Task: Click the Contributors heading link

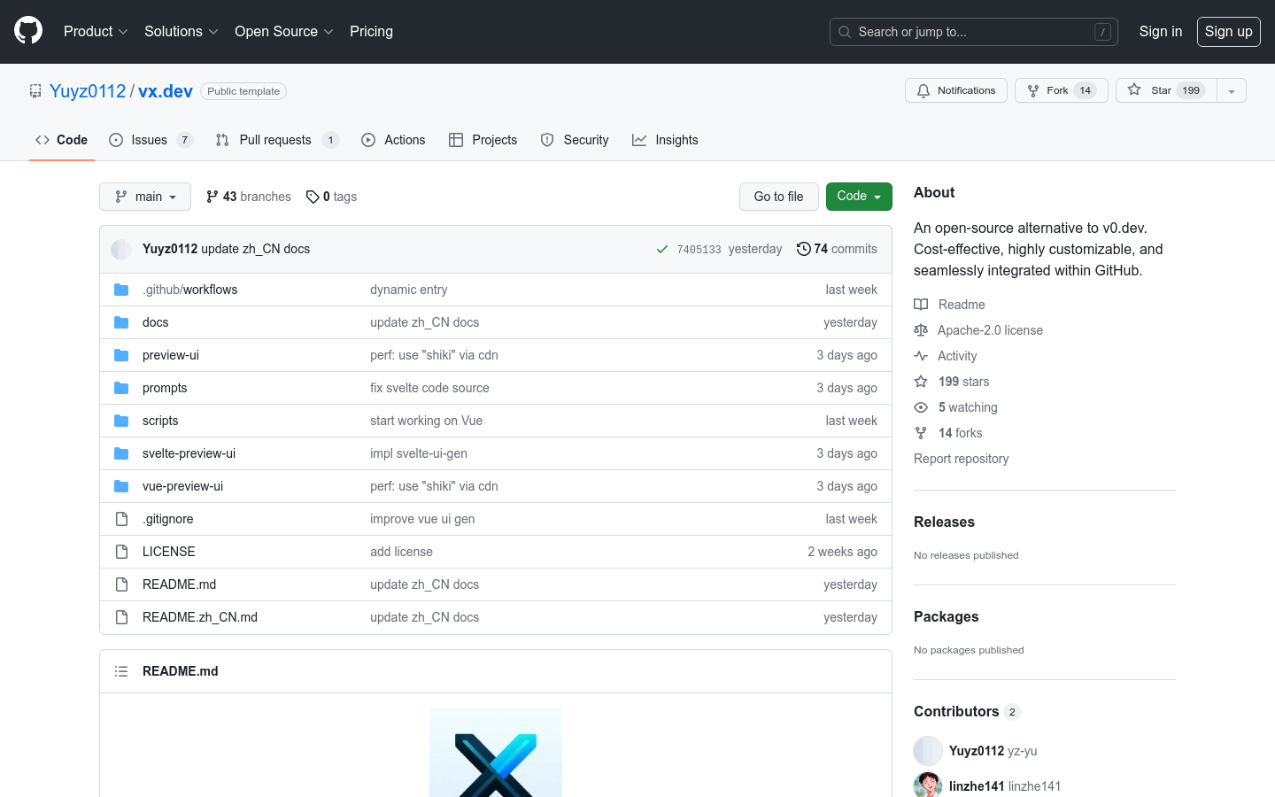Action: click(967, 712)
